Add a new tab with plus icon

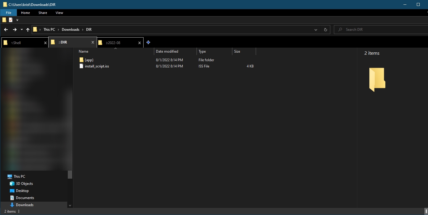(148, 42)
